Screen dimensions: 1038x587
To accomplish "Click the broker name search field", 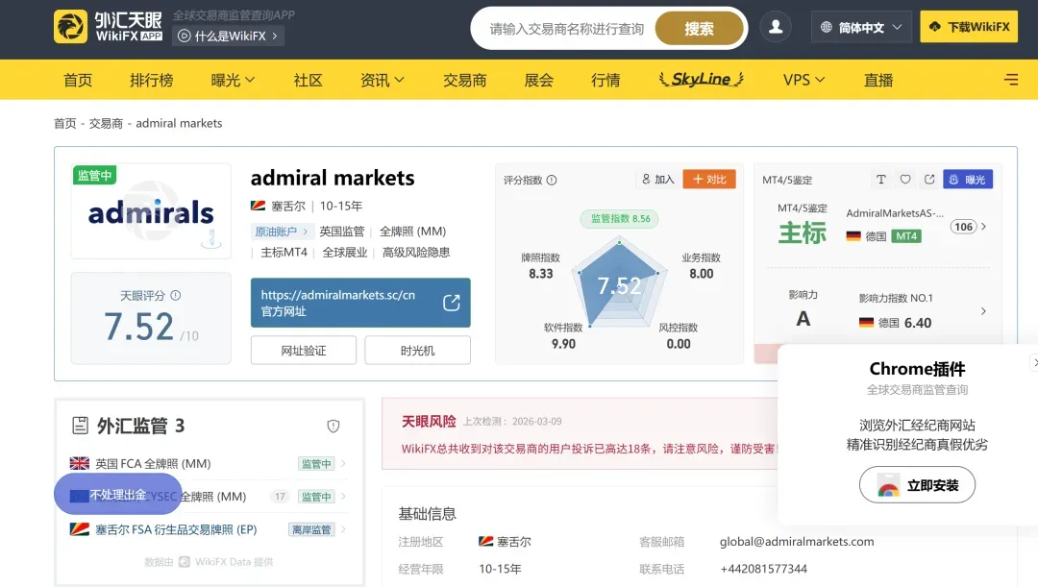I will coord(566,29).
